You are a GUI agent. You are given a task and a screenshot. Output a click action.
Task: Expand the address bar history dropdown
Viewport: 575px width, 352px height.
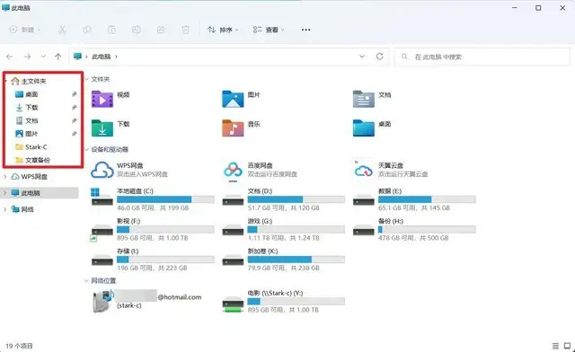pyautogui.click(x=362, y=57)
